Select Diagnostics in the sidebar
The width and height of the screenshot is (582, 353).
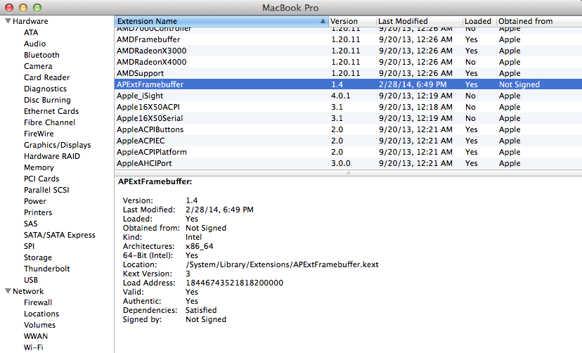pos(45,89)
